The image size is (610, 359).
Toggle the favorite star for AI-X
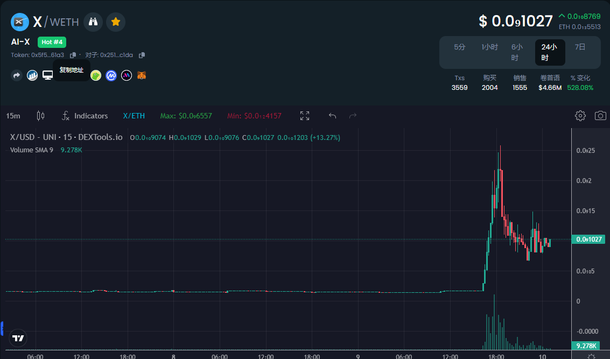point(115,22)
